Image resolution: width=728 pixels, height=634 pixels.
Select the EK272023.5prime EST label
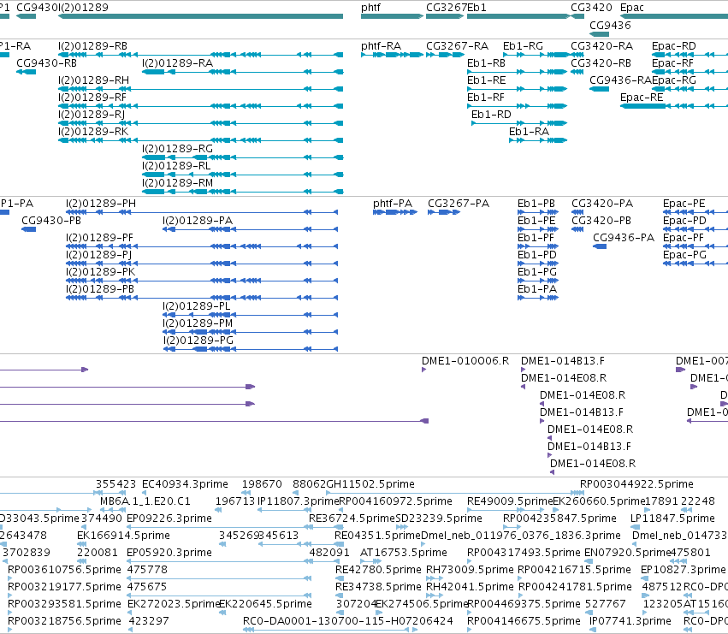[173, 604]
